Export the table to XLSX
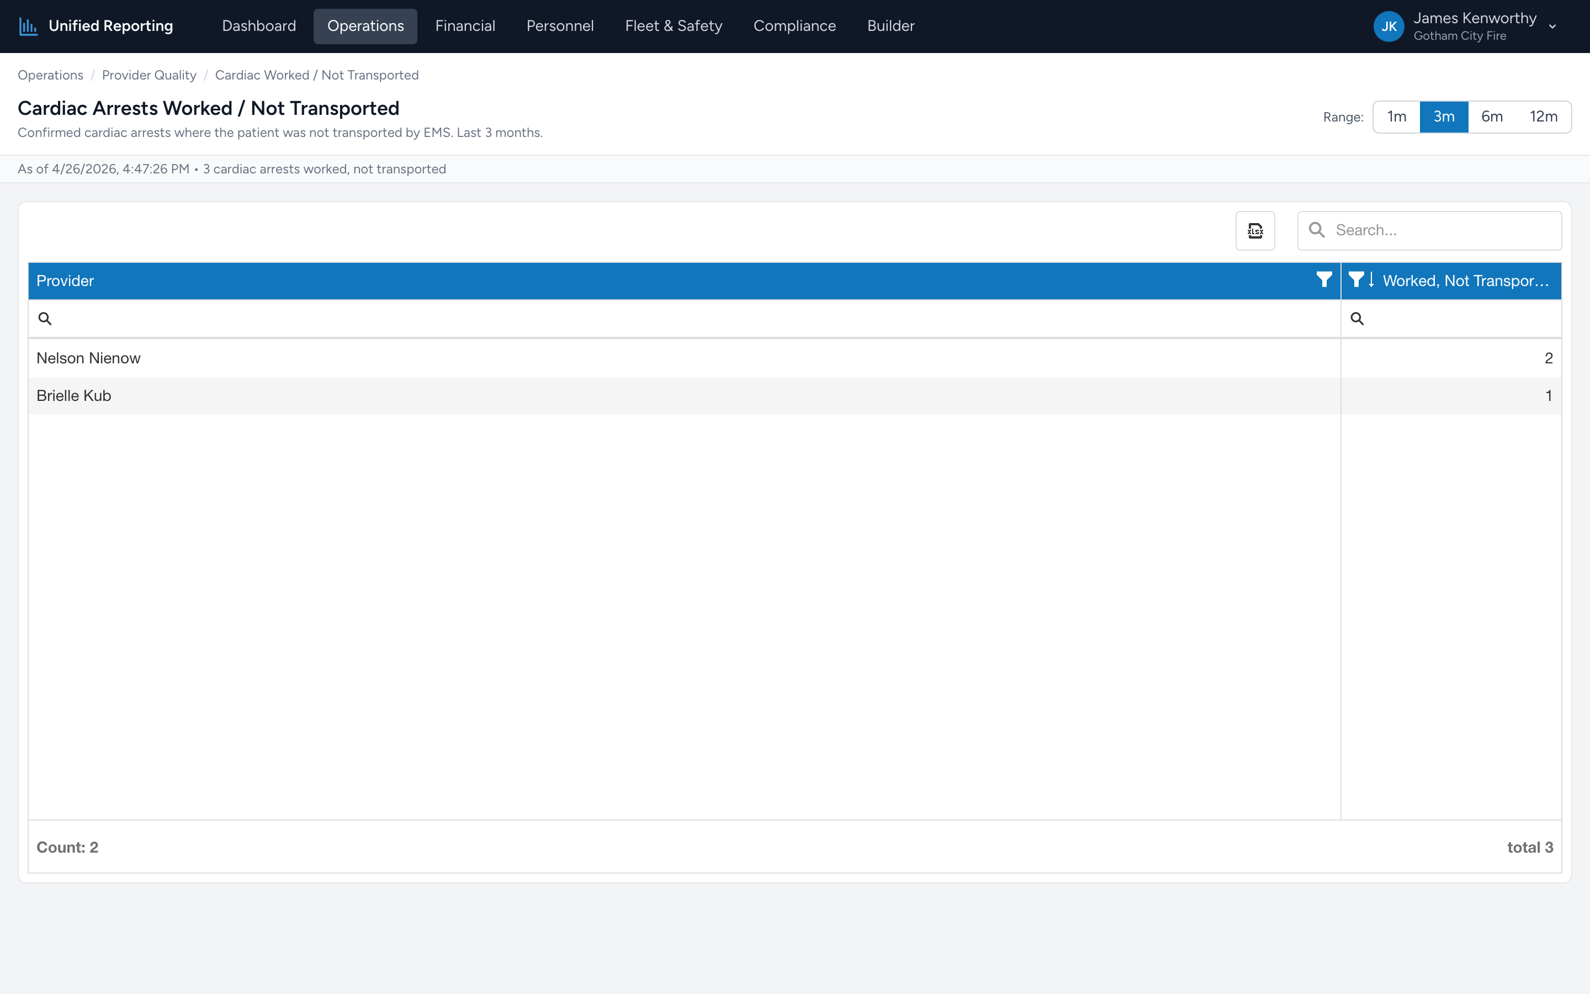This screenshot has height=994, width=1590. (x=1255, y=231)
